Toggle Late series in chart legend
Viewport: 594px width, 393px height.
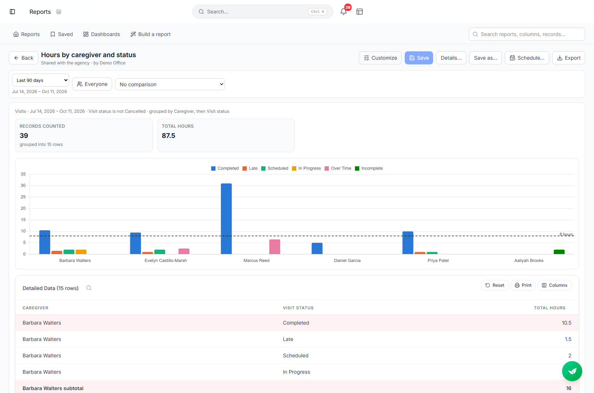[x=250, y=168]
